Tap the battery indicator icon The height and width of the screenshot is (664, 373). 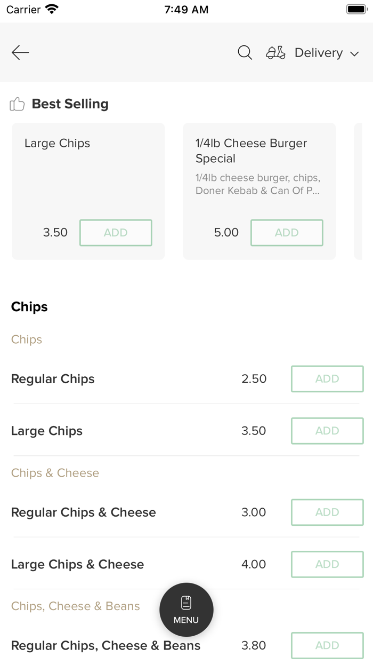[355, 9]
